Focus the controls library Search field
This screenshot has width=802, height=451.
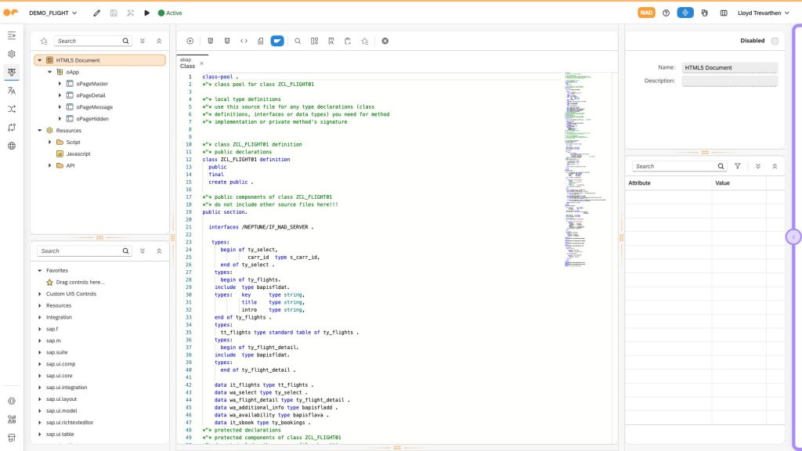(83, 251)
